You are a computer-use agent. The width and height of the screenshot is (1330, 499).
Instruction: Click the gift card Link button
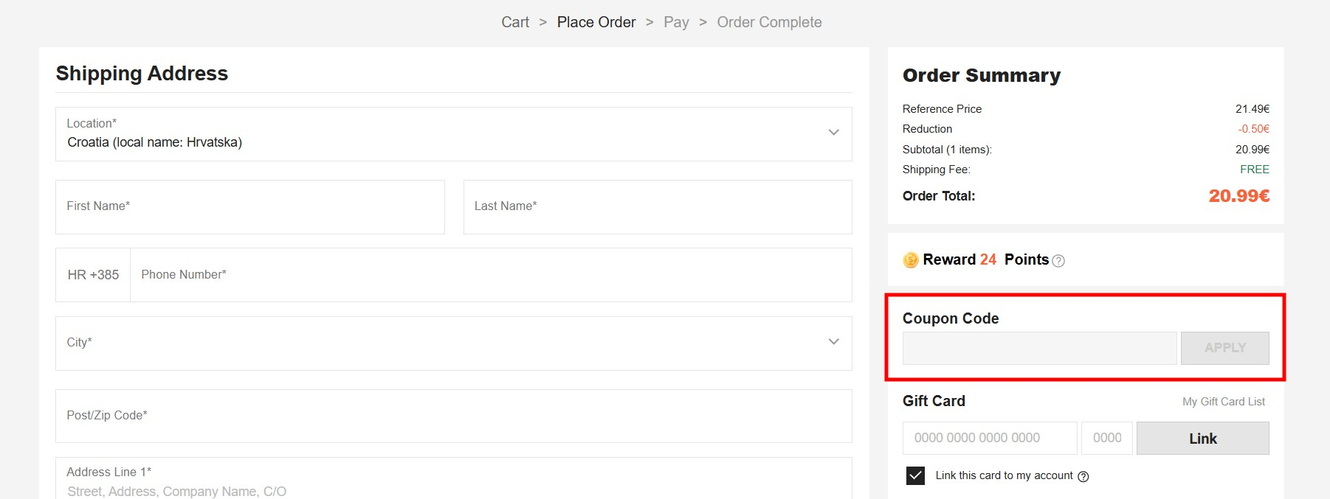click(x=1203, y=439)
